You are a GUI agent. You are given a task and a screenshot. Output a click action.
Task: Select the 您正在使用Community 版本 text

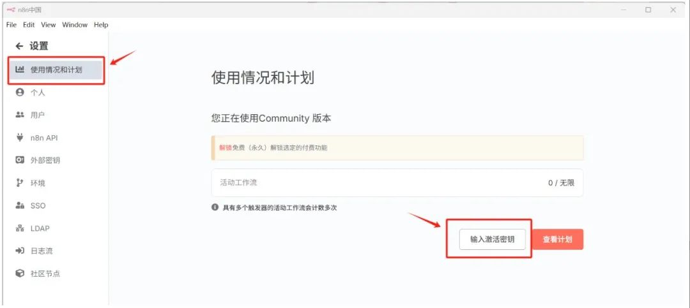pyautogui.click(x=271, y=118)
